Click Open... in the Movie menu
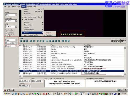131x98 pixels. point(32,9)
